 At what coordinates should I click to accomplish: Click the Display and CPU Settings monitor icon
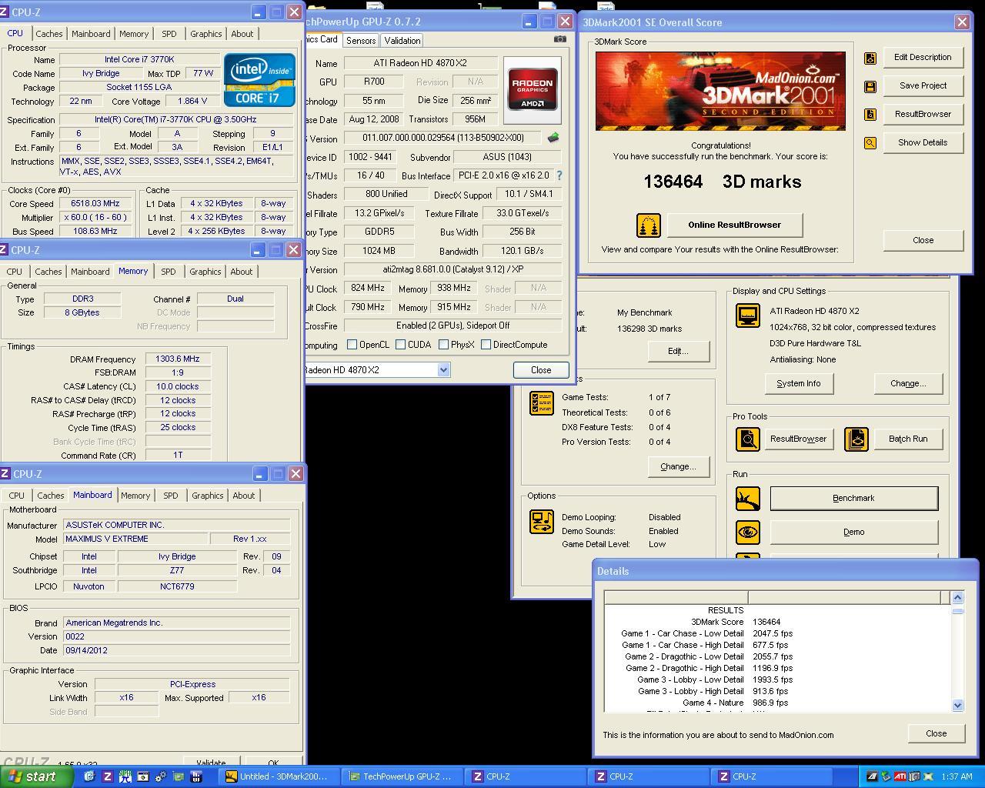point(747,316)
